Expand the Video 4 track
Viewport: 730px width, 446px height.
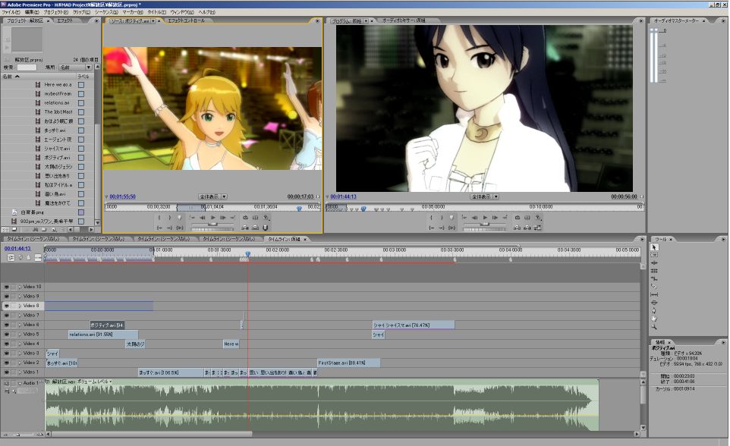[x=20, y=344]
